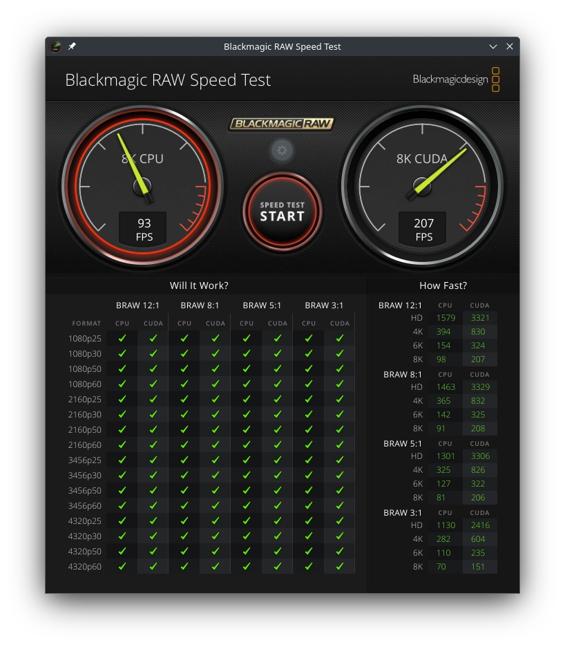Click the BRAW 12:1 HD CPU value 1579
The width and height of the screenshot is (565, 647).
point(446,318)
